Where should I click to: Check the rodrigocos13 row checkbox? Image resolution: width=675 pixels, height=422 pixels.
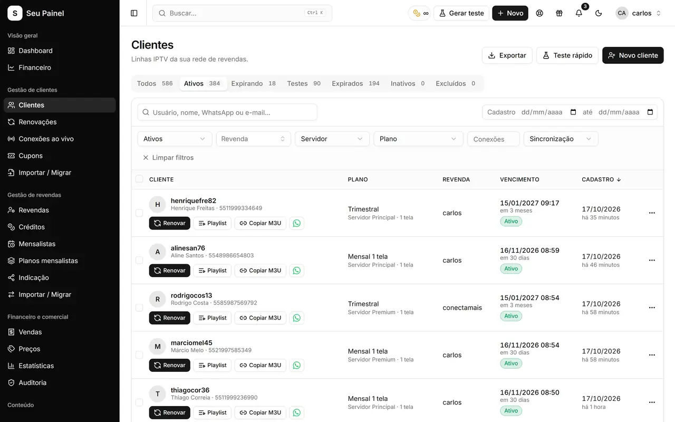click(x=139, y=308)
